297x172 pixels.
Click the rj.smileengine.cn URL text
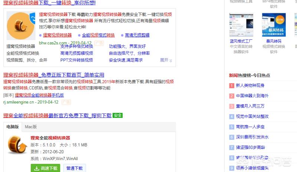coord(18,102)
